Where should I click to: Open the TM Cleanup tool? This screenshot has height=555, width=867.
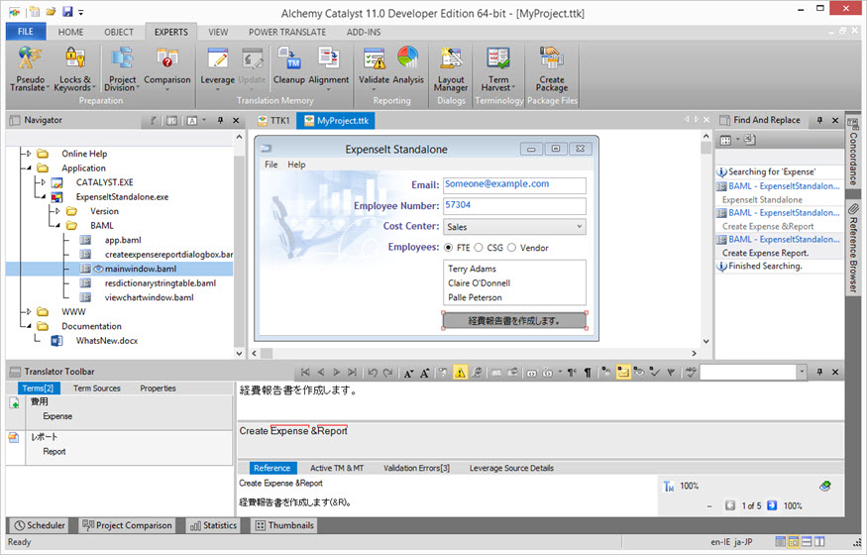(288, 66)
